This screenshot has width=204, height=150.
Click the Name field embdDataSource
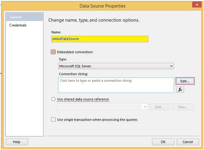click(x=100, y=39)
